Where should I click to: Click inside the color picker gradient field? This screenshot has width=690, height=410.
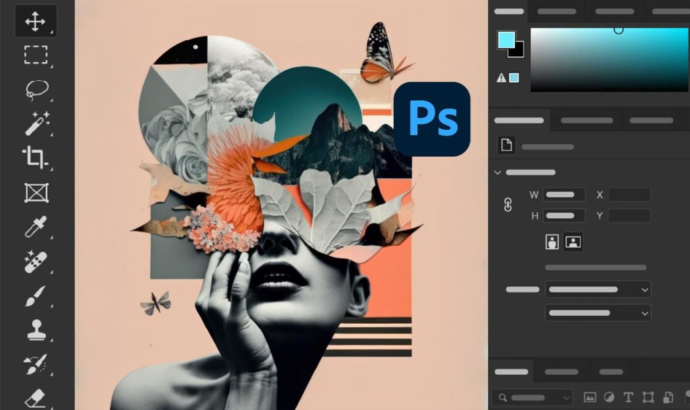click(610, 60)
